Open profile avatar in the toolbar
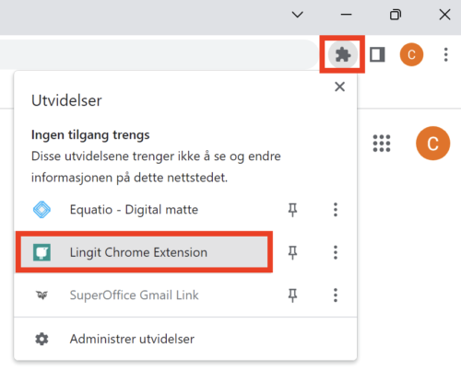461x370 pixels. 411,54
